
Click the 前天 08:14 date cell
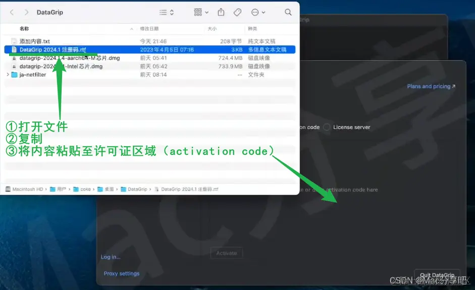[x=153, y=75]
